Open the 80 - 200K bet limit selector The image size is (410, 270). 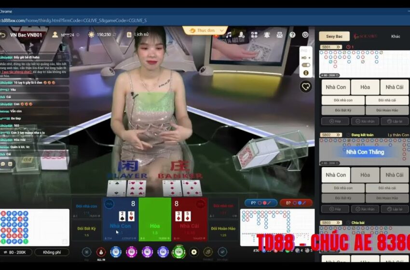click(16, 252)
